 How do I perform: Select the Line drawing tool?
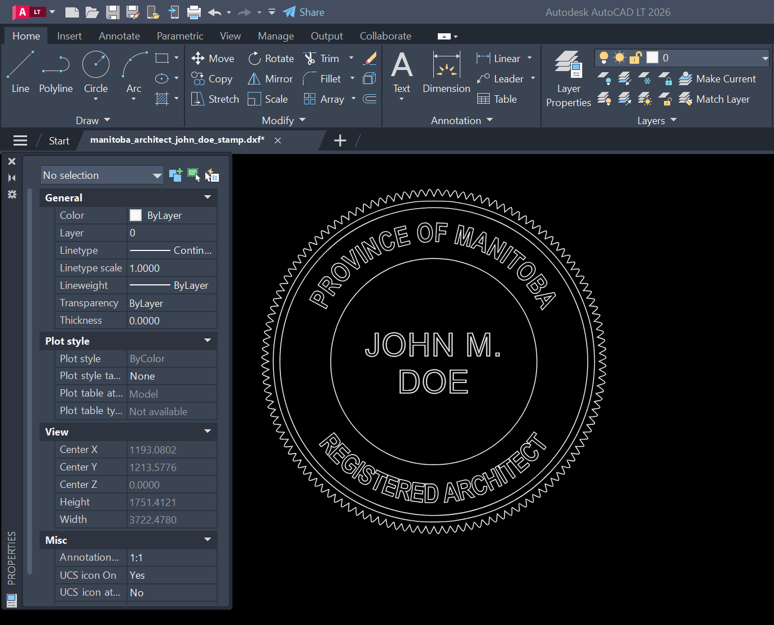tap(20, 72)
